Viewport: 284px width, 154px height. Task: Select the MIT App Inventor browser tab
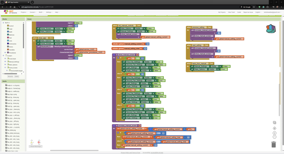click(17, 2)
